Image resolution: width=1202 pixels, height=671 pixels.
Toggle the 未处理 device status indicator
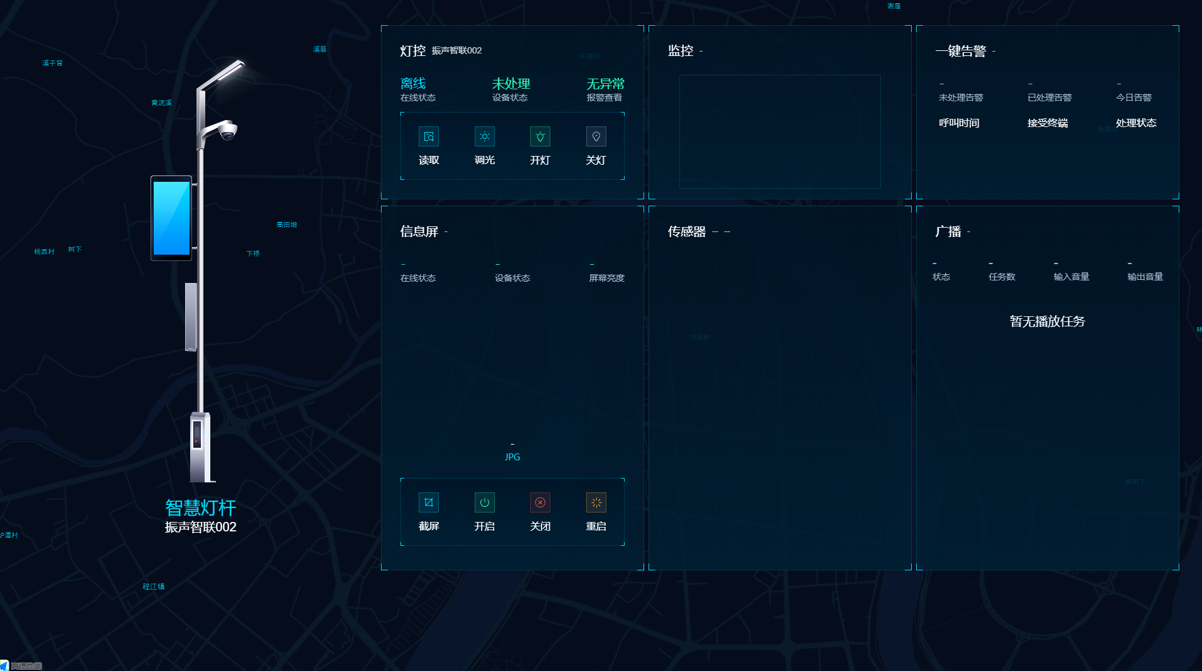tap(511, 84)
